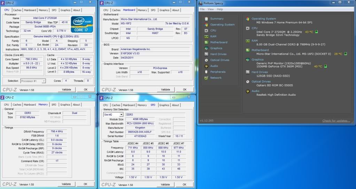This screenshot has width=356, height=189.
Task: Click green temperature indicator next to CPU 43 °C
Action: 317,32
